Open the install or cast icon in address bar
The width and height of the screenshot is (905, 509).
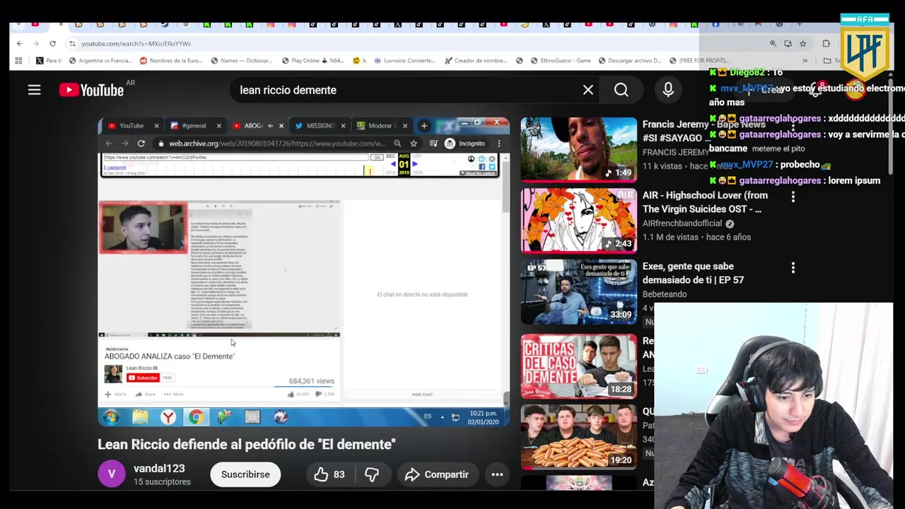coord(788,43)
